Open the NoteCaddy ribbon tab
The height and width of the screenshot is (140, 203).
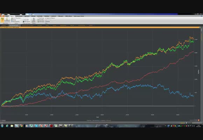[40, 16]
